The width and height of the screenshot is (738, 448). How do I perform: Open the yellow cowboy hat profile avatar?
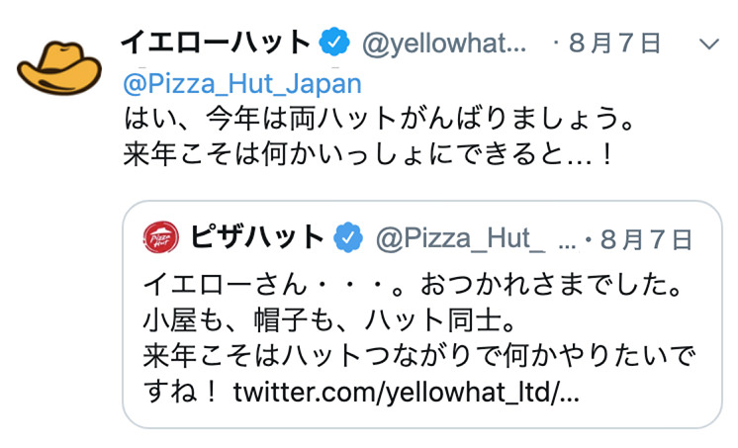(x=59, y=67)
